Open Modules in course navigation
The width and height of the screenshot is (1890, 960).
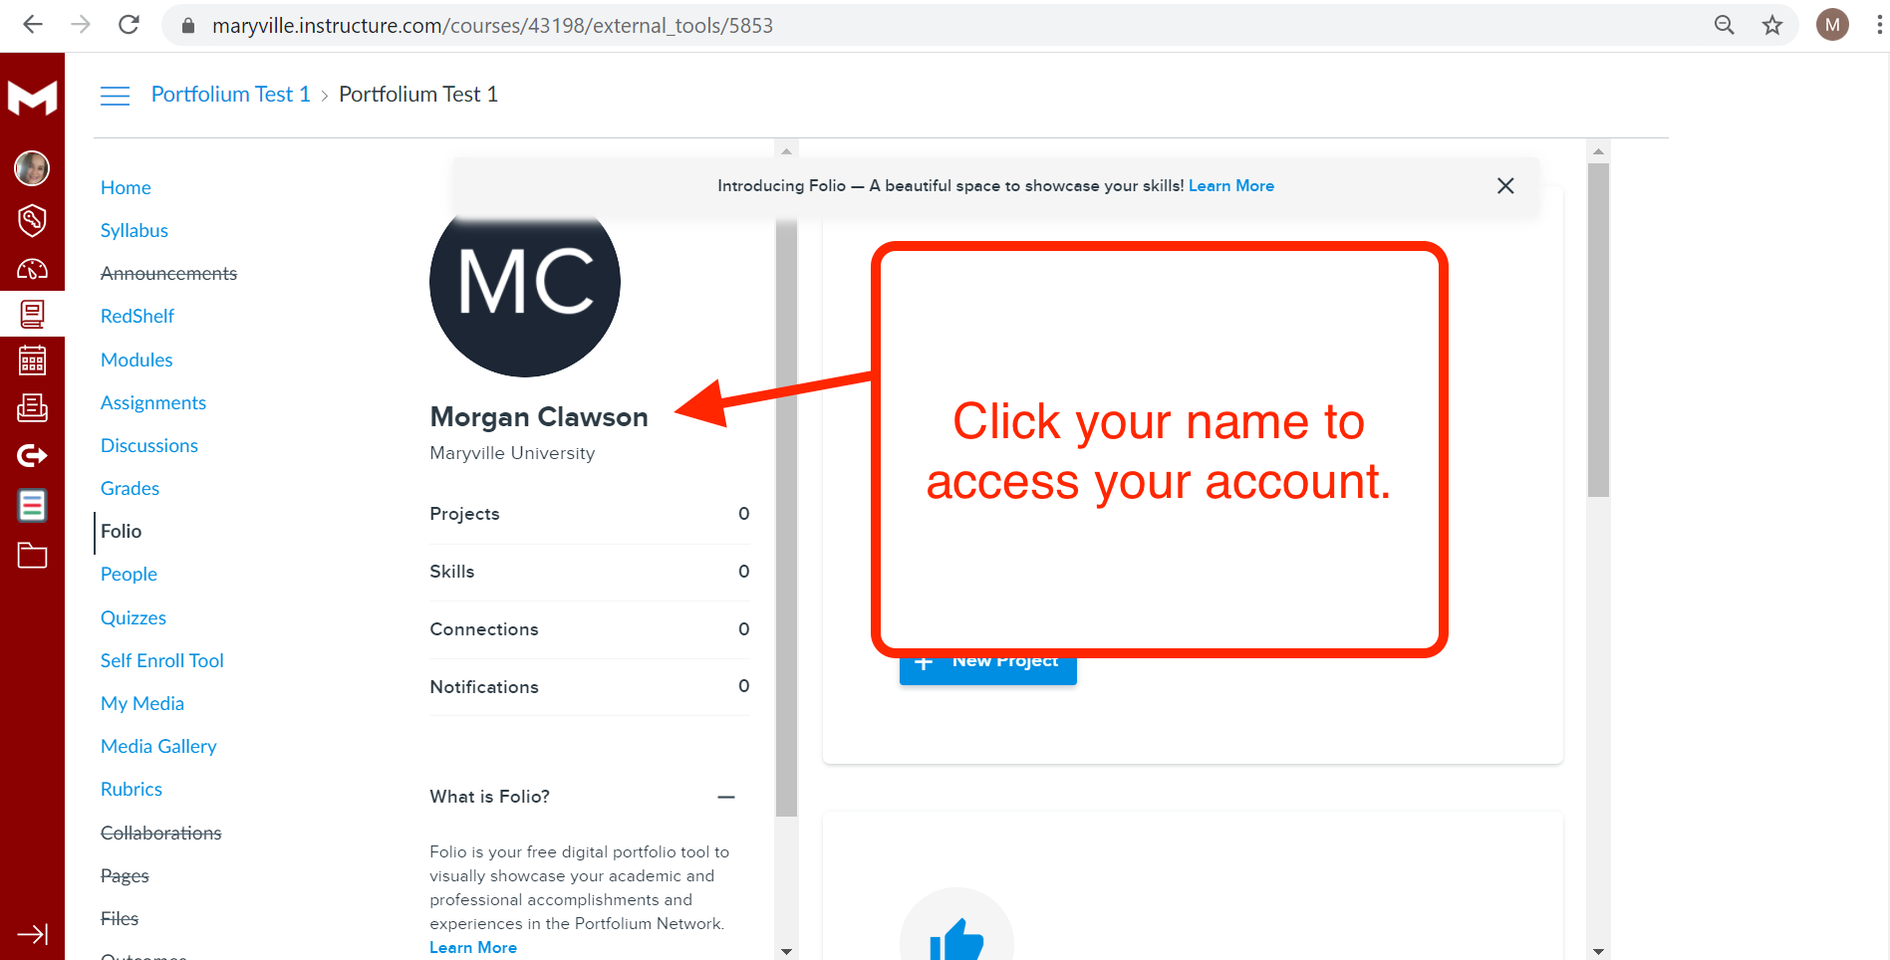[136, 360]
